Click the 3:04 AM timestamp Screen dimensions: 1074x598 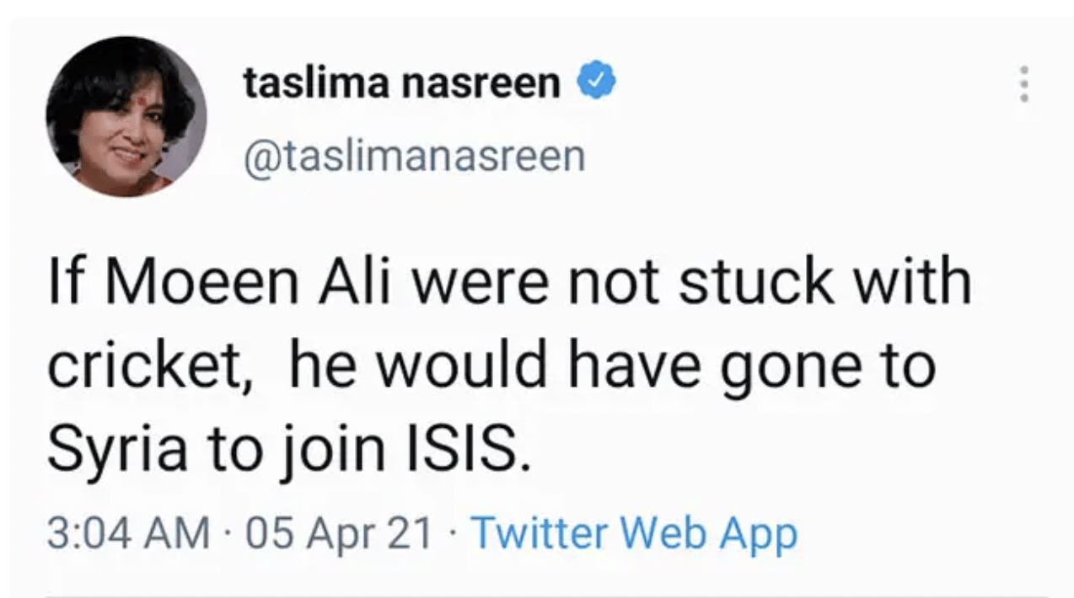(128, 533)
